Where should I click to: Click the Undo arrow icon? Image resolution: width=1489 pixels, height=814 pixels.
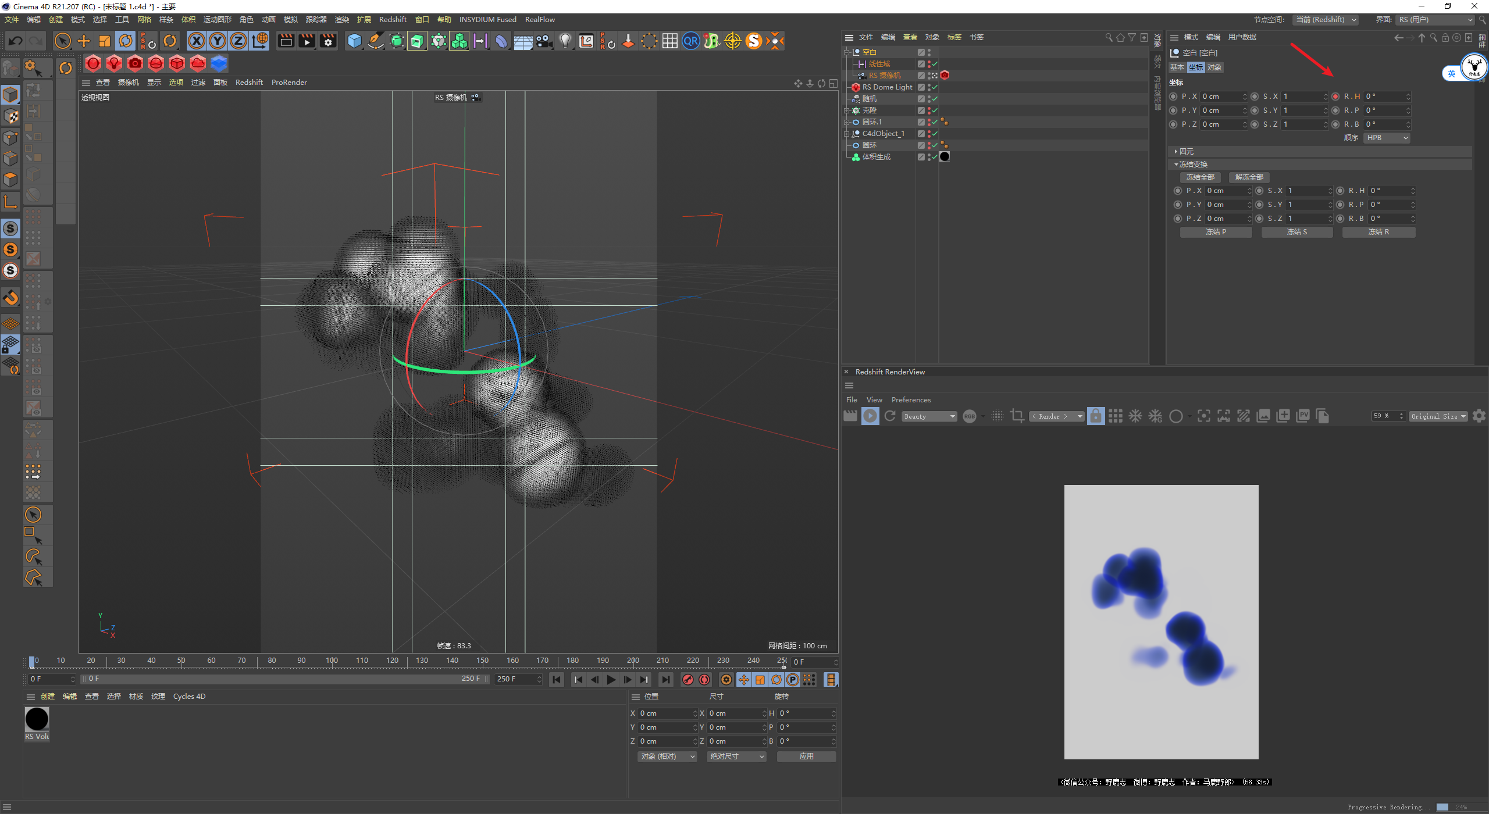point(16,41)
